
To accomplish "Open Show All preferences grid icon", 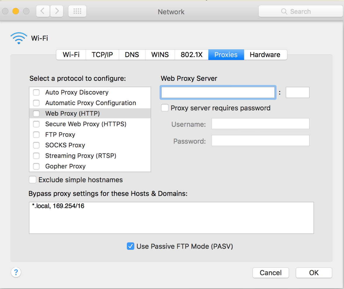I will (x=77, y=11).
